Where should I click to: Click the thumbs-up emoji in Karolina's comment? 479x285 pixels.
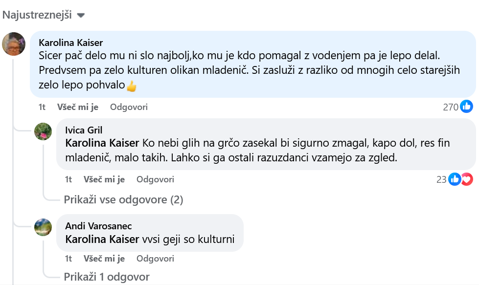tap(131, 87)
